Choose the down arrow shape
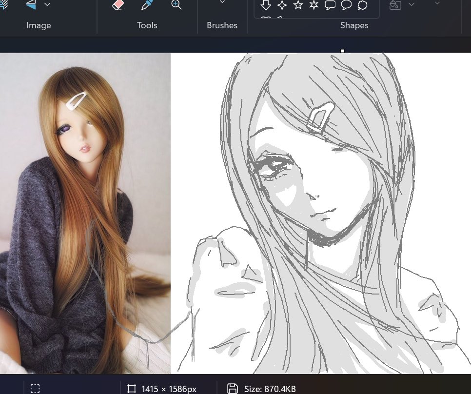 (x=266, y=5)
